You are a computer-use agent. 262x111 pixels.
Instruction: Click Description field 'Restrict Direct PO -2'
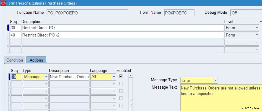pos(123,35)
